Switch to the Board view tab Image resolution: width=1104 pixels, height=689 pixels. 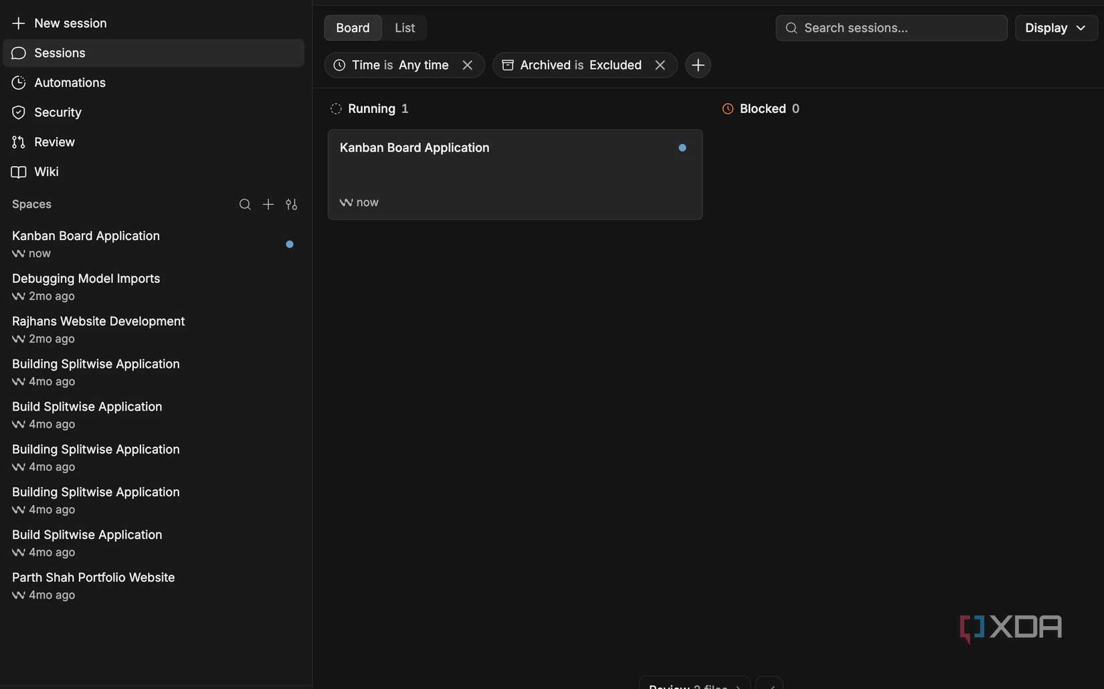tap(353, 28)
